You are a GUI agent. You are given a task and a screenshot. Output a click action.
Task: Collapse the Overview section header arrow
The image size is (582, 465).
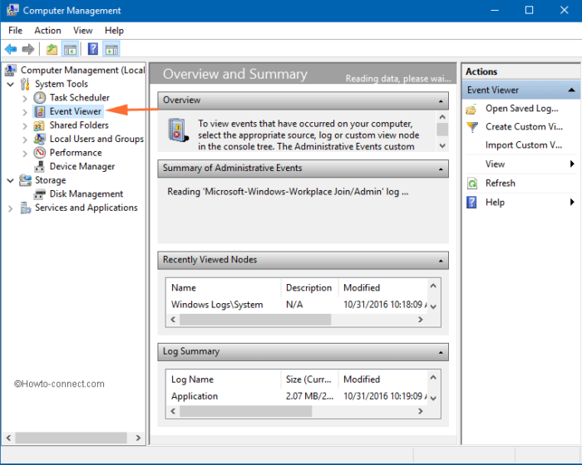[x=441, y=100]
